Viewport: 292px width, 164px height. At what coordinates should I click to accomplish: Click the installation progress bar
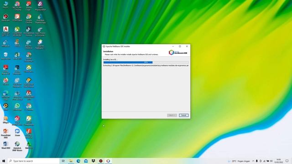pyautogui.click(x=146, y=62)
